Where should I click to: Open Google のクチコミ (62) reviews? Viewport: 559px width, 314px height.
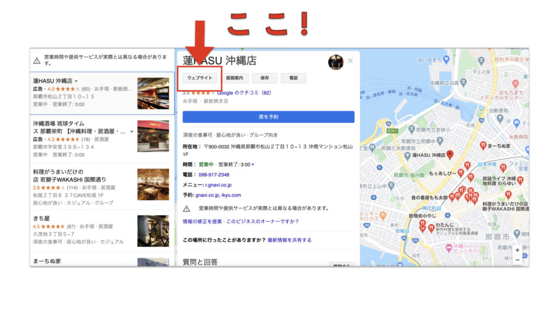click(244, 93)
